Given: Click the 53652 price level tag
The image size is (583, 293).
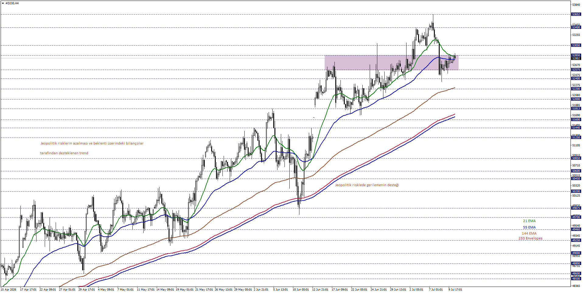Looking at the screenshot, I should pos(576,14).
